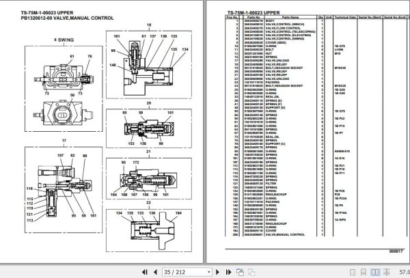Open the page number dropdown arrow

(x=209, y=272)
